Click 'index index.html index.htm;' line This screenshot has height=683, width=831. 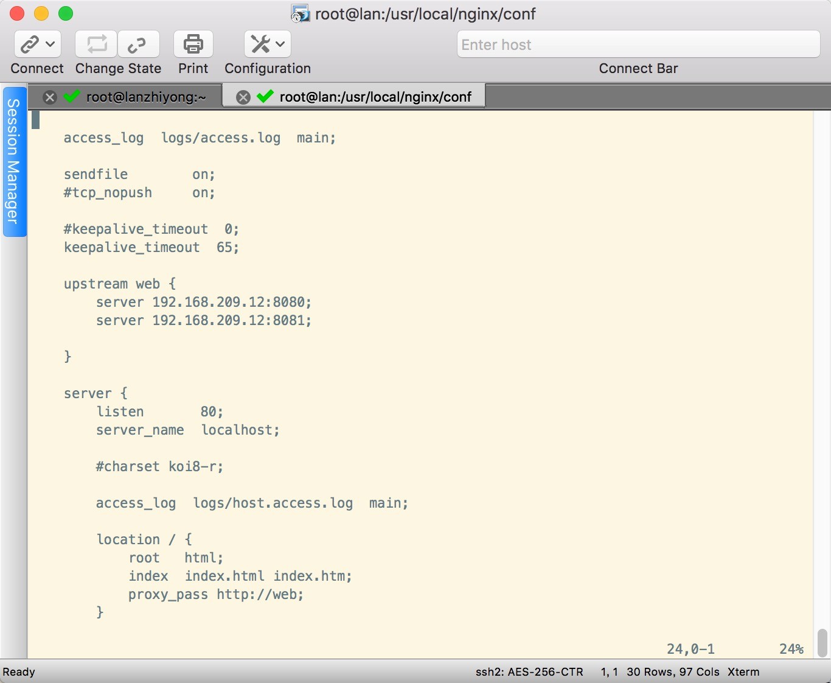point(240,576)
